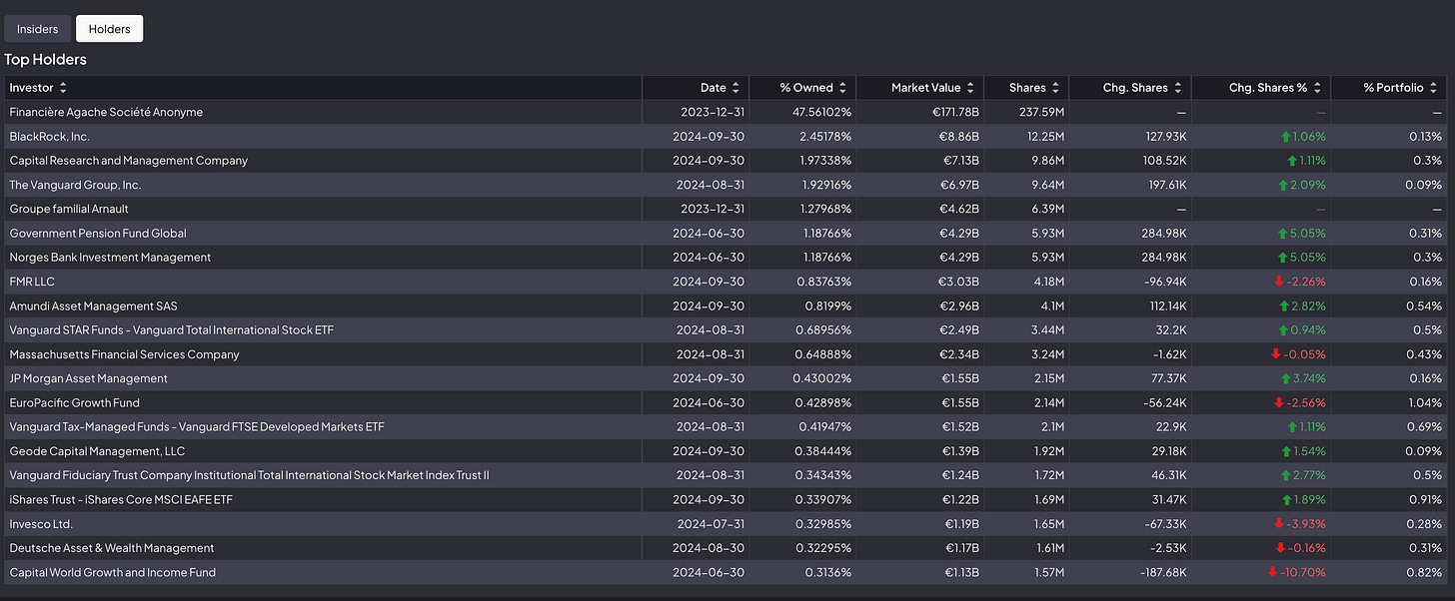This screenshot has width=1455, height=601.
Task: Click Invesco Ltd. investor name
Action: click(x=42, y=524)
